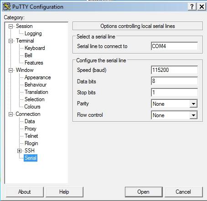Select the Colours category

tap(32, 107)
